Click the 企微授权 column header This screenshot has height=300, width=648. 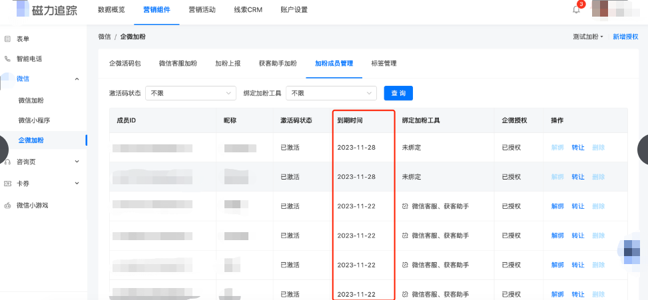pos(515,120)
